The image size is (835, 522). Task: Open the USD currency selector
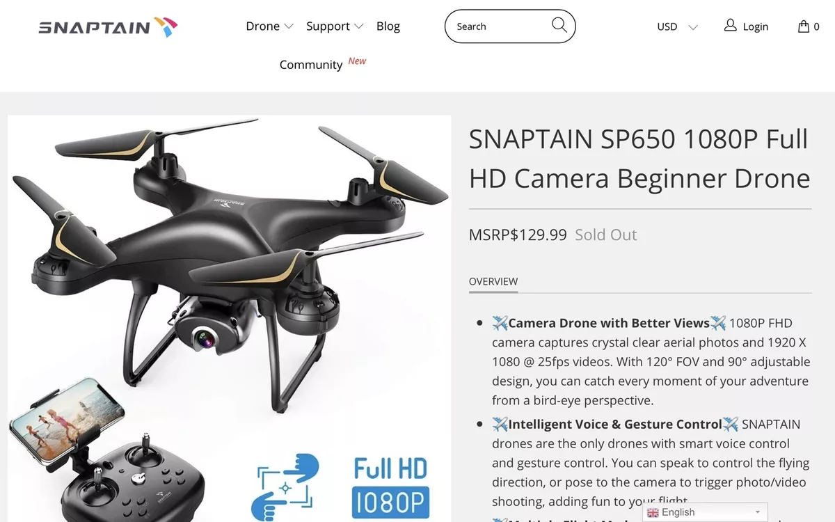pos(677,26)
